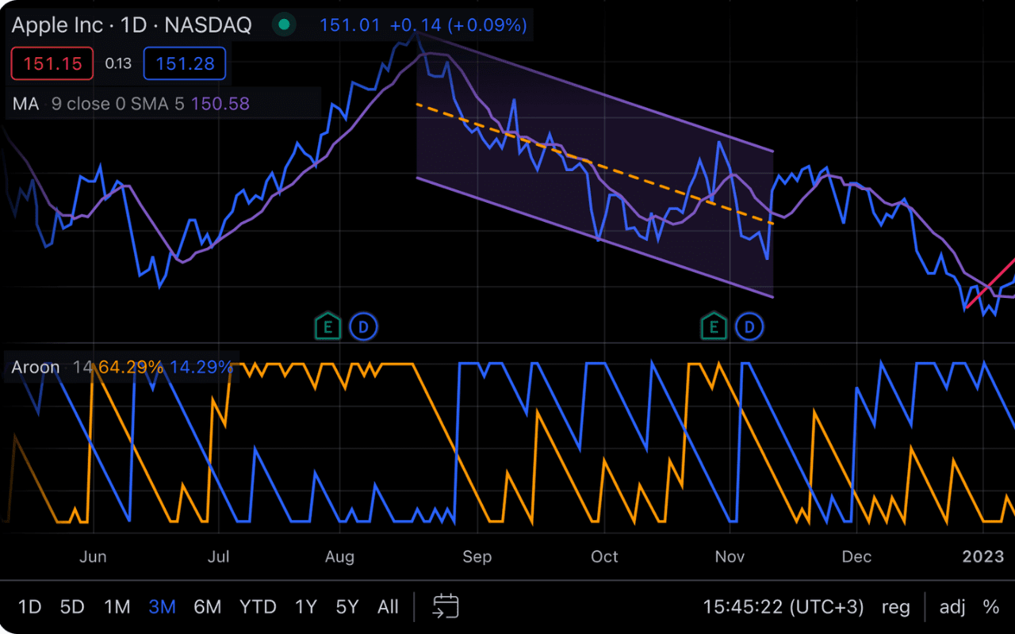Select the YTD time range

[x=259, y=607]
